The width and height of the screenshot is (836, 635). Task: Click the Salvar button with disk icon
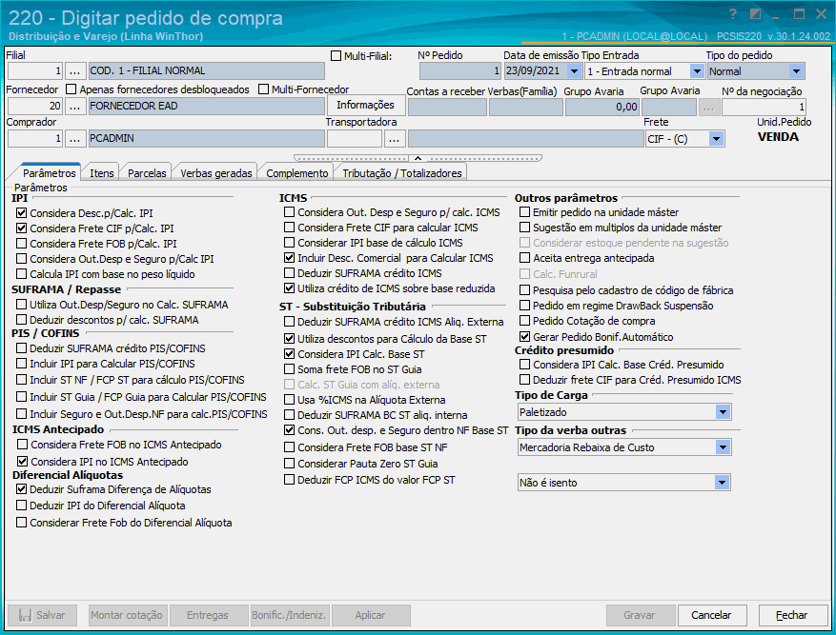(42, 615)
